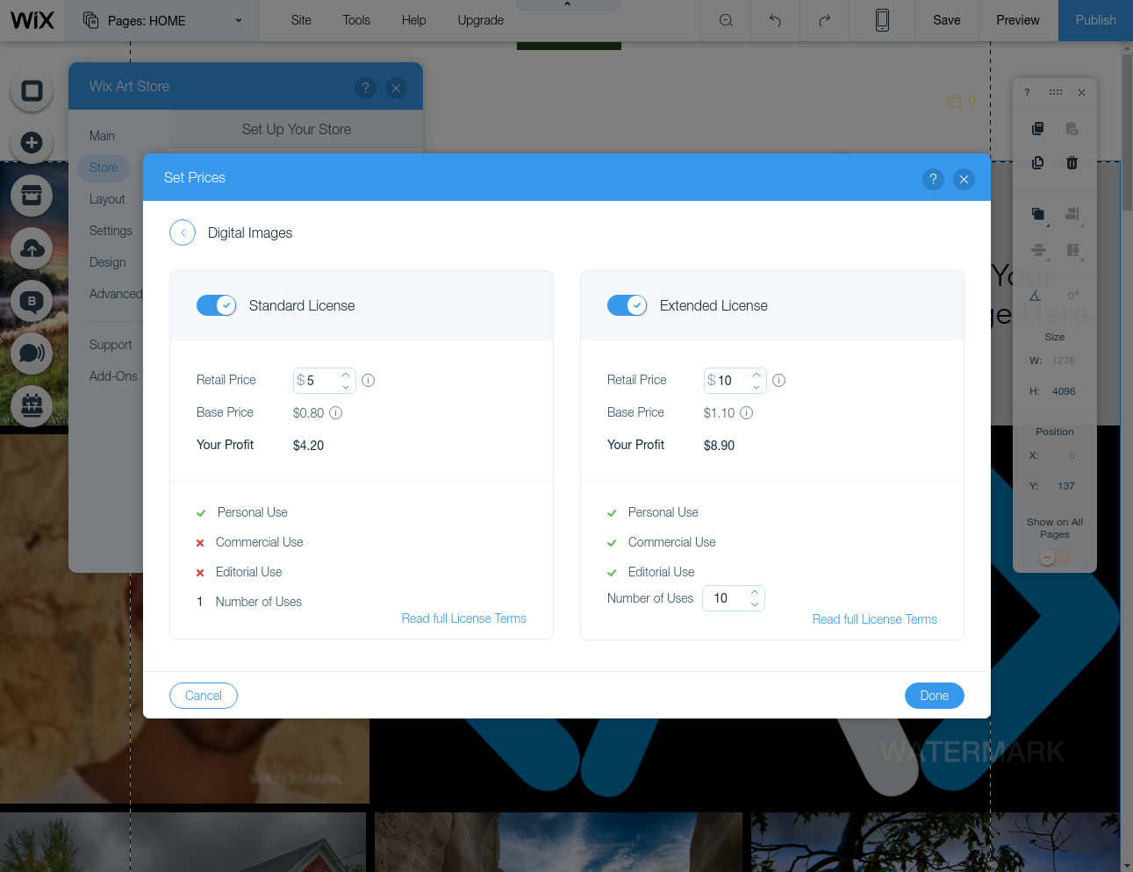The image size is (1133, 872).
Task: Open the Wix Bookings calendar icon
Action: (32, 406)
